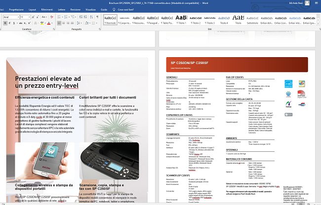Open ribbon display options icon
Screen dimensions: 321x205
[x=316, y=3]
